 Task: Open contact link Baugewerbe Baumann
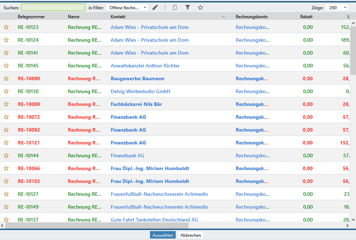tap(137, 78)
